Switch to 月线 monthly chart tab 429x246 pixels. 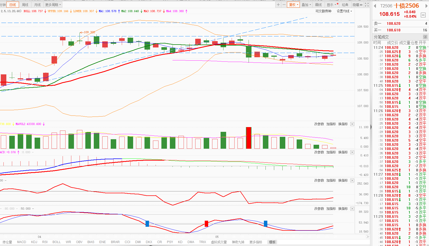coord(38,5)
